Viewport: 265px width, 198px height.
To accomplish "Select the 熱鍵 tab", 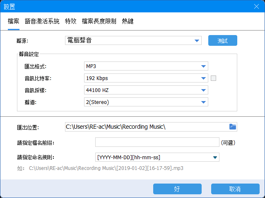I will point(128,21).
